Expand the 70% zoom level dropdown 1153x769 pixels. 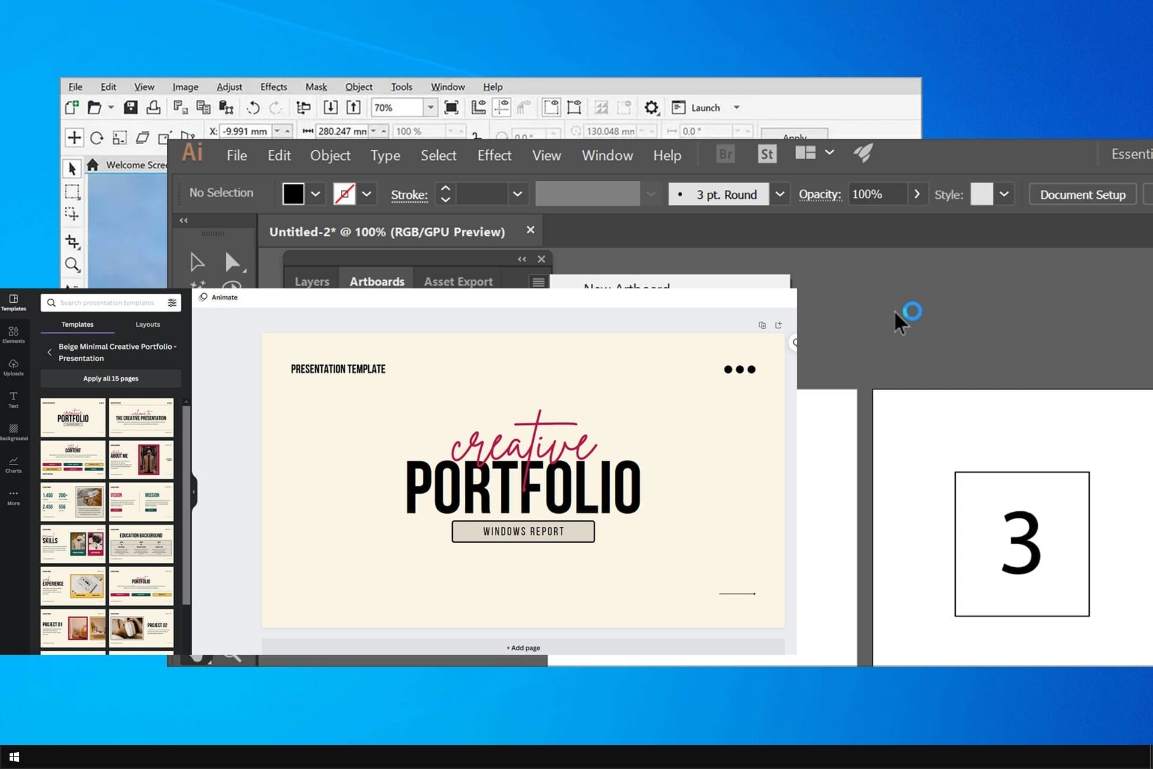pyautogui.click(x=431, y=108)
